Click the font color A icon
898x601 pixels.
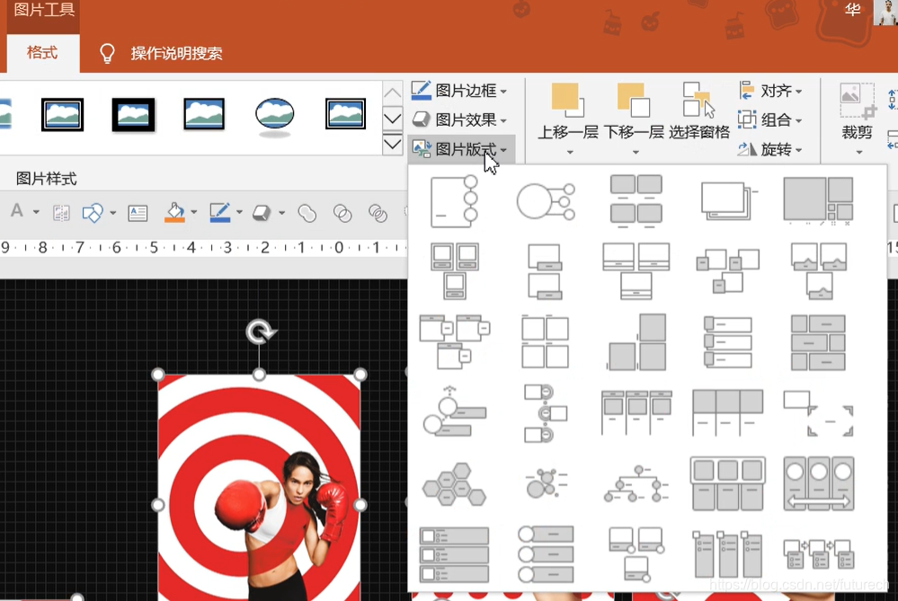pos(17,211)
